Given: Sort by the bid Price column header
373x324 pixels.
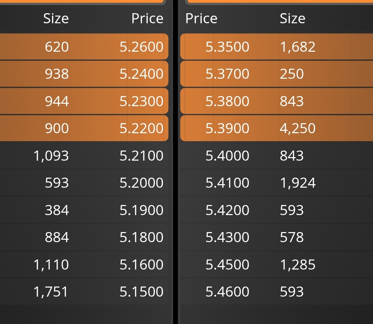Looking at the screenshot, I should pyautogui.click(x=147, y=18).
